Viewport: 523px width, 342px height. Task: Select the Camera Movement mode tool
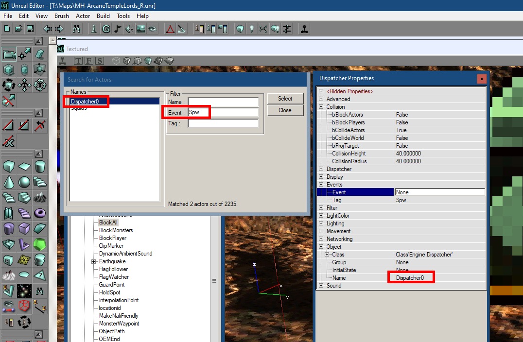point(9,55)
